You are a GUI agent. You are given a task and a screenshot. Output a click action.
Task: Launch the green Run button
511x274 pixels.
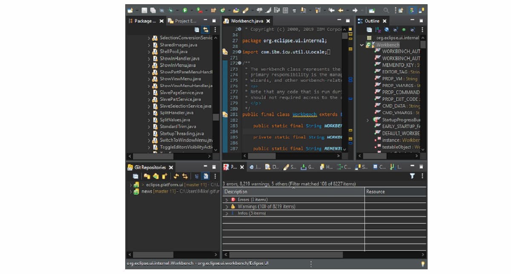[185, 10]
